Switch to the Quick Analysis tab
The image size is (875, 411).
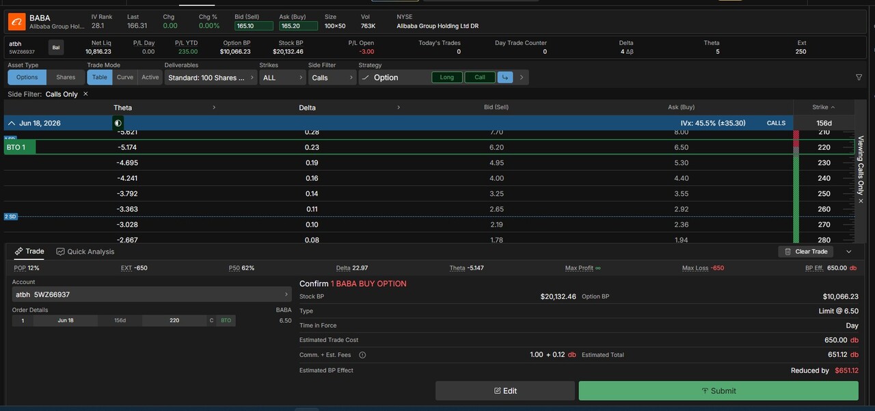(x=85, y=251)
